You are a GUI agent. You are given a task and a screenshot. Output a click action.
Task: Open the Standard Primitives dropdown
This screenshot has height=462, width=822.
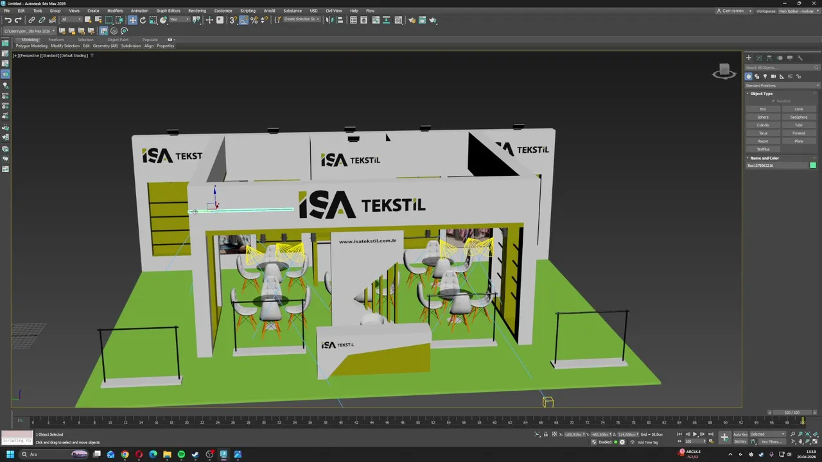[782, 85]
